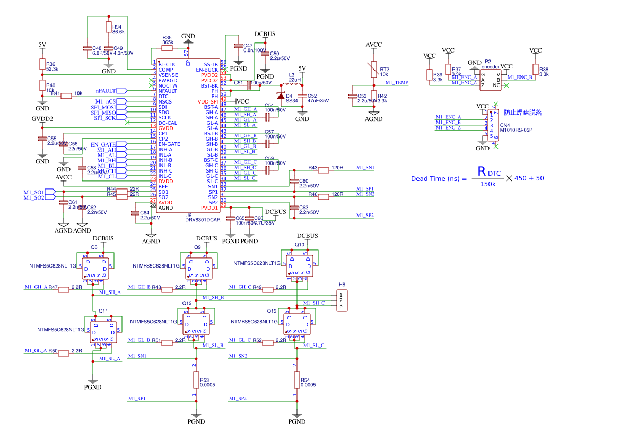The width and height of the screenshot is (620, 439).
Task: Click the H8 three-pin header
Action: coord(342,300)
